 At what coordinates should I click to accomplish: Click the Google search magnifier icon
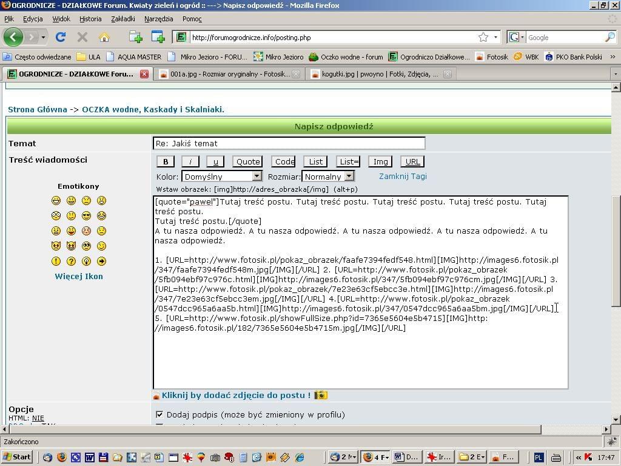tap(610, 37)
